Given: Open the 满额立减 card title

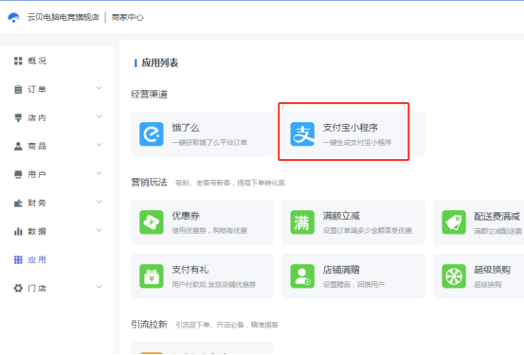Looking at the screenshot, I should [x=341, y=216].
